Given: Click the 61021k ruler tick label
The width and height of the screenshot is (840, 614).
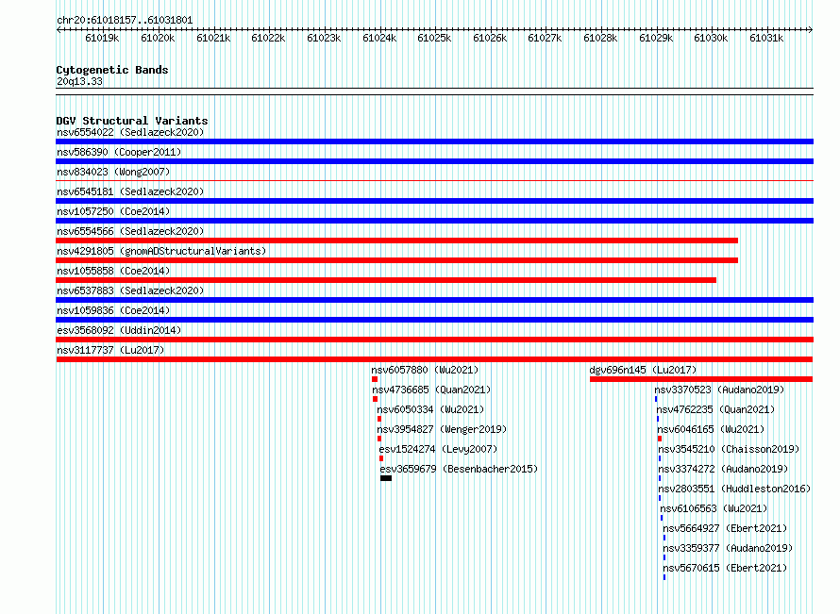Looking at the screenshot, I should 213,38.
